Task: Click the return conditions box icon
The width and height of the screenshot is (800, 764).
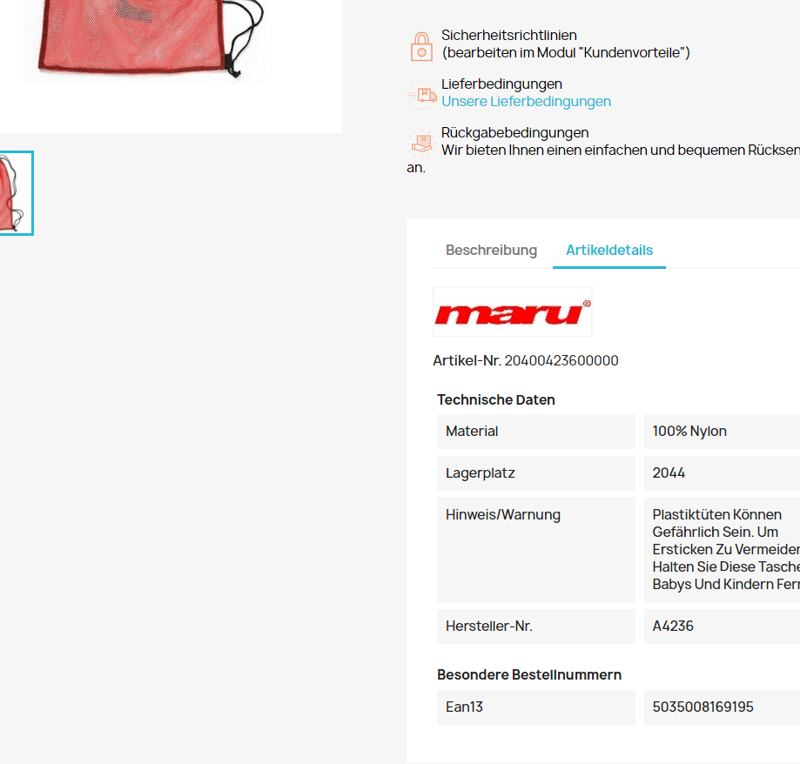Action: click(x=421, y=143)
